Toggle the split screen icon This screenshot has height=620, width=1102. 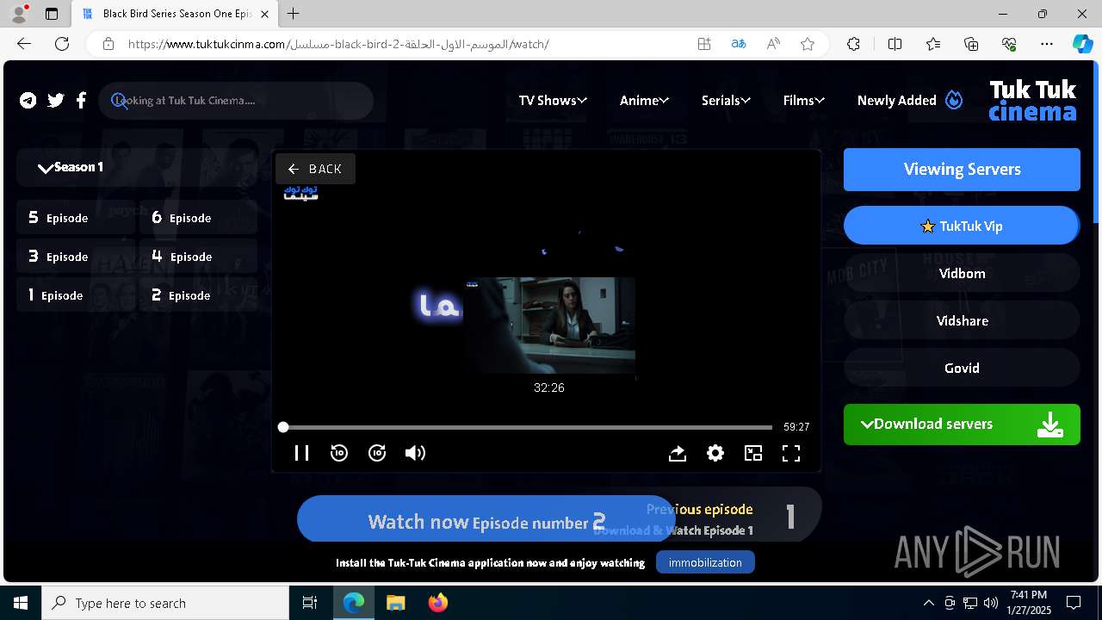point(895,44)
